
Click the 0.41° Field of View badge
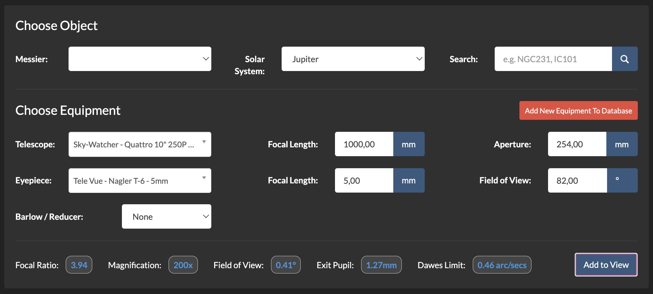pos(286,265)
